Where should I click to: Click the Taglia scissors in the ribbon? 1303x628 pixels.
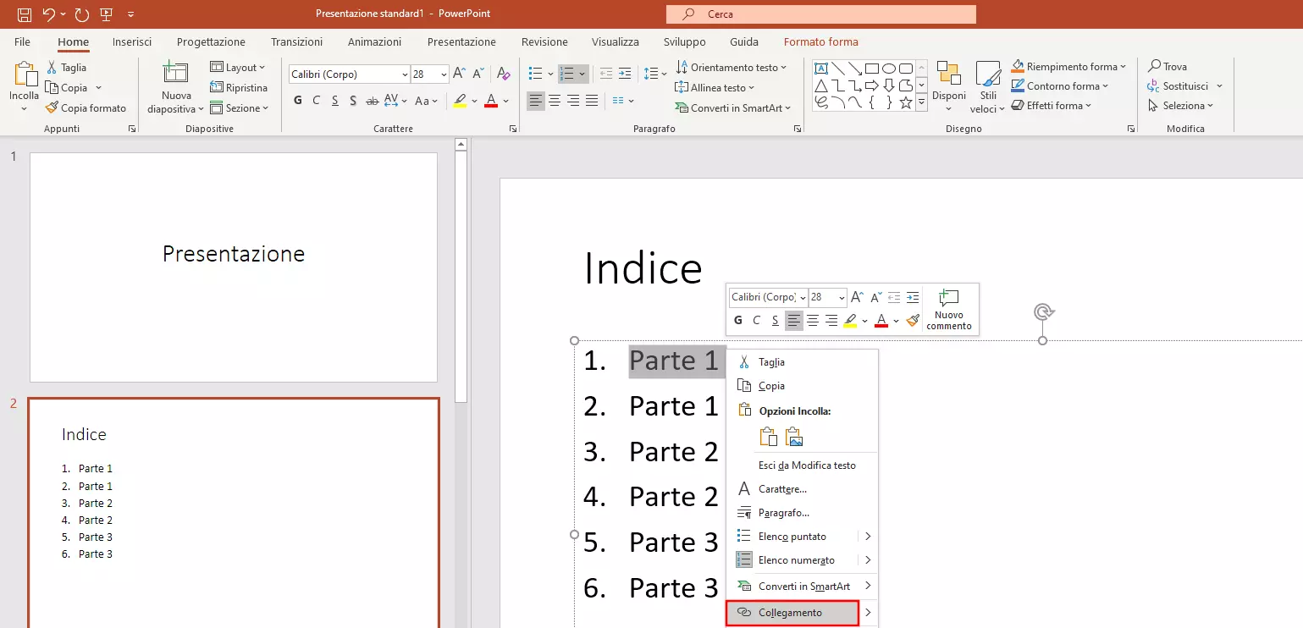coord(52,68)
